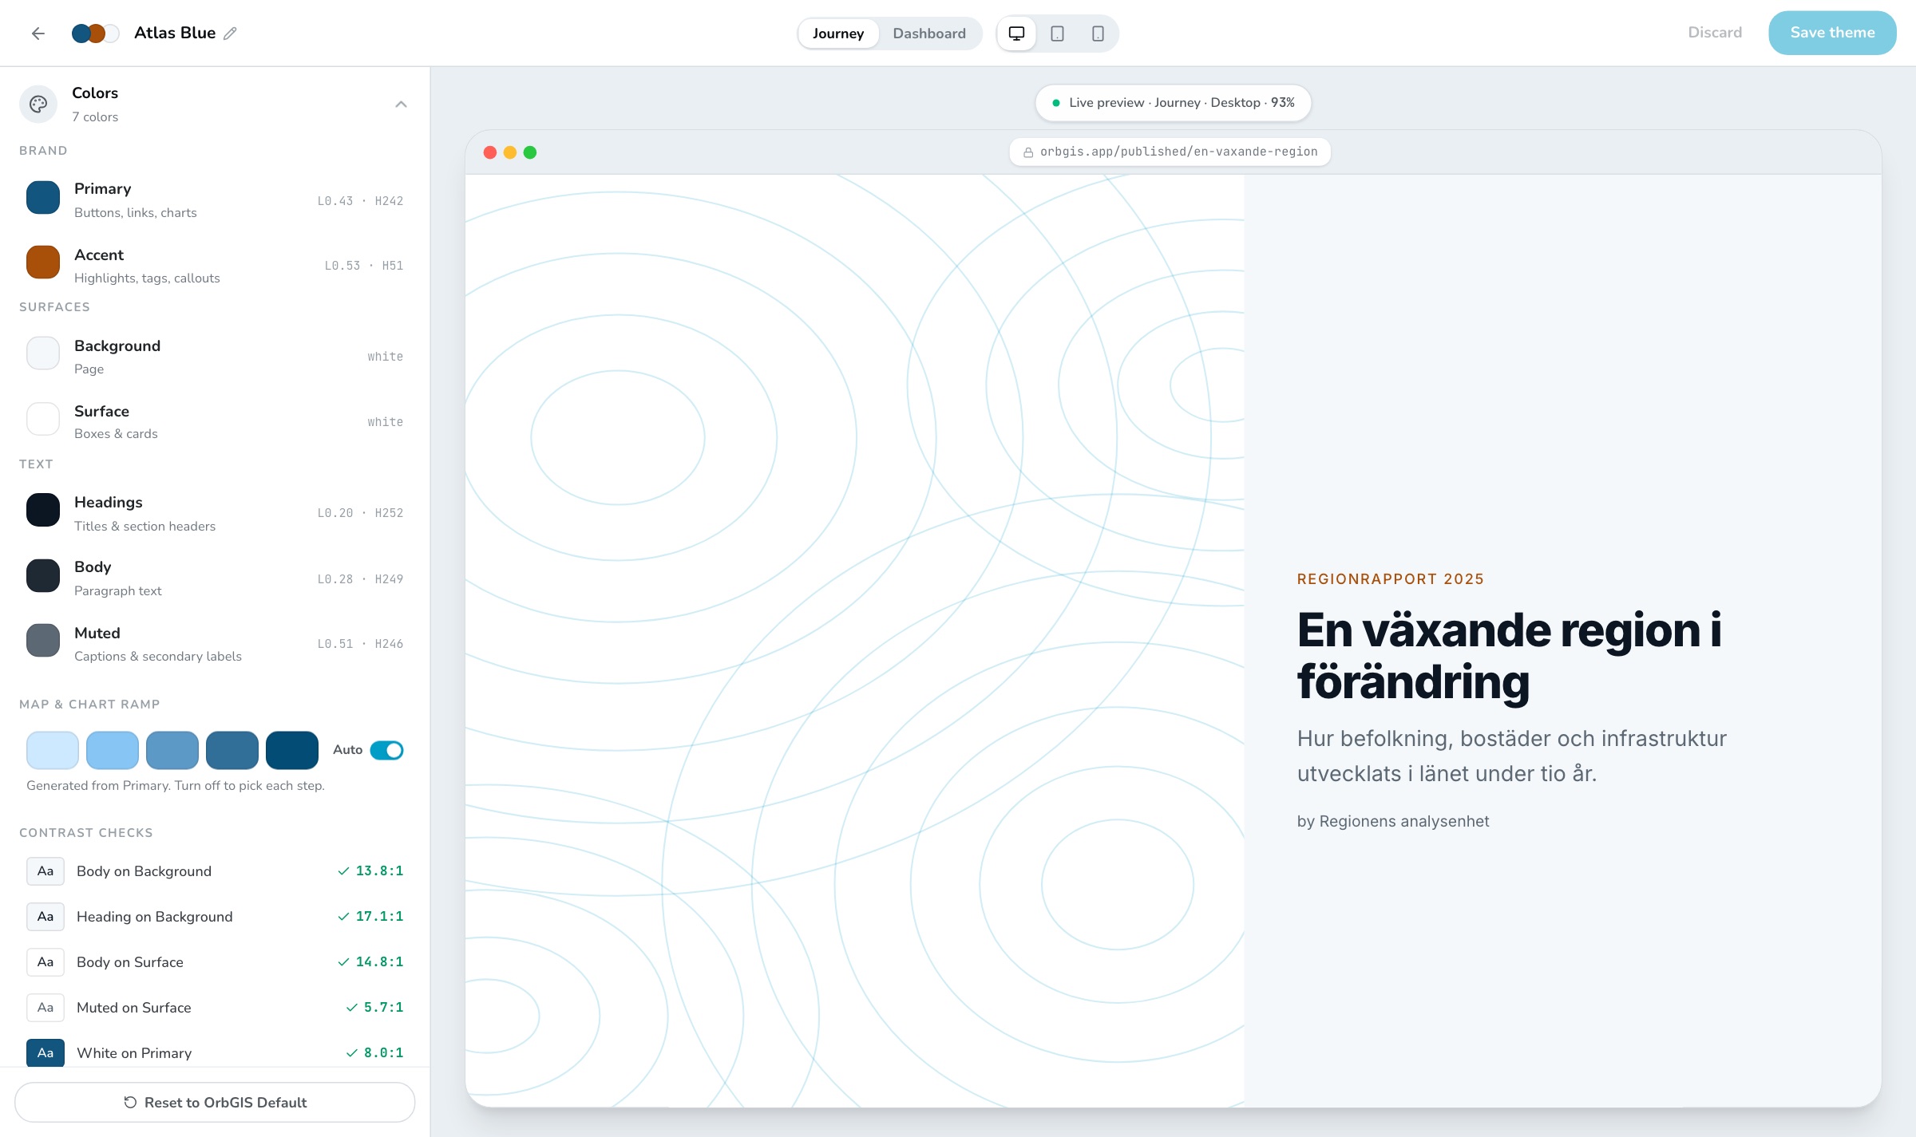Click the preview headline En växande region
The image size is (1916, 1137).
(x=1509, y=656)
